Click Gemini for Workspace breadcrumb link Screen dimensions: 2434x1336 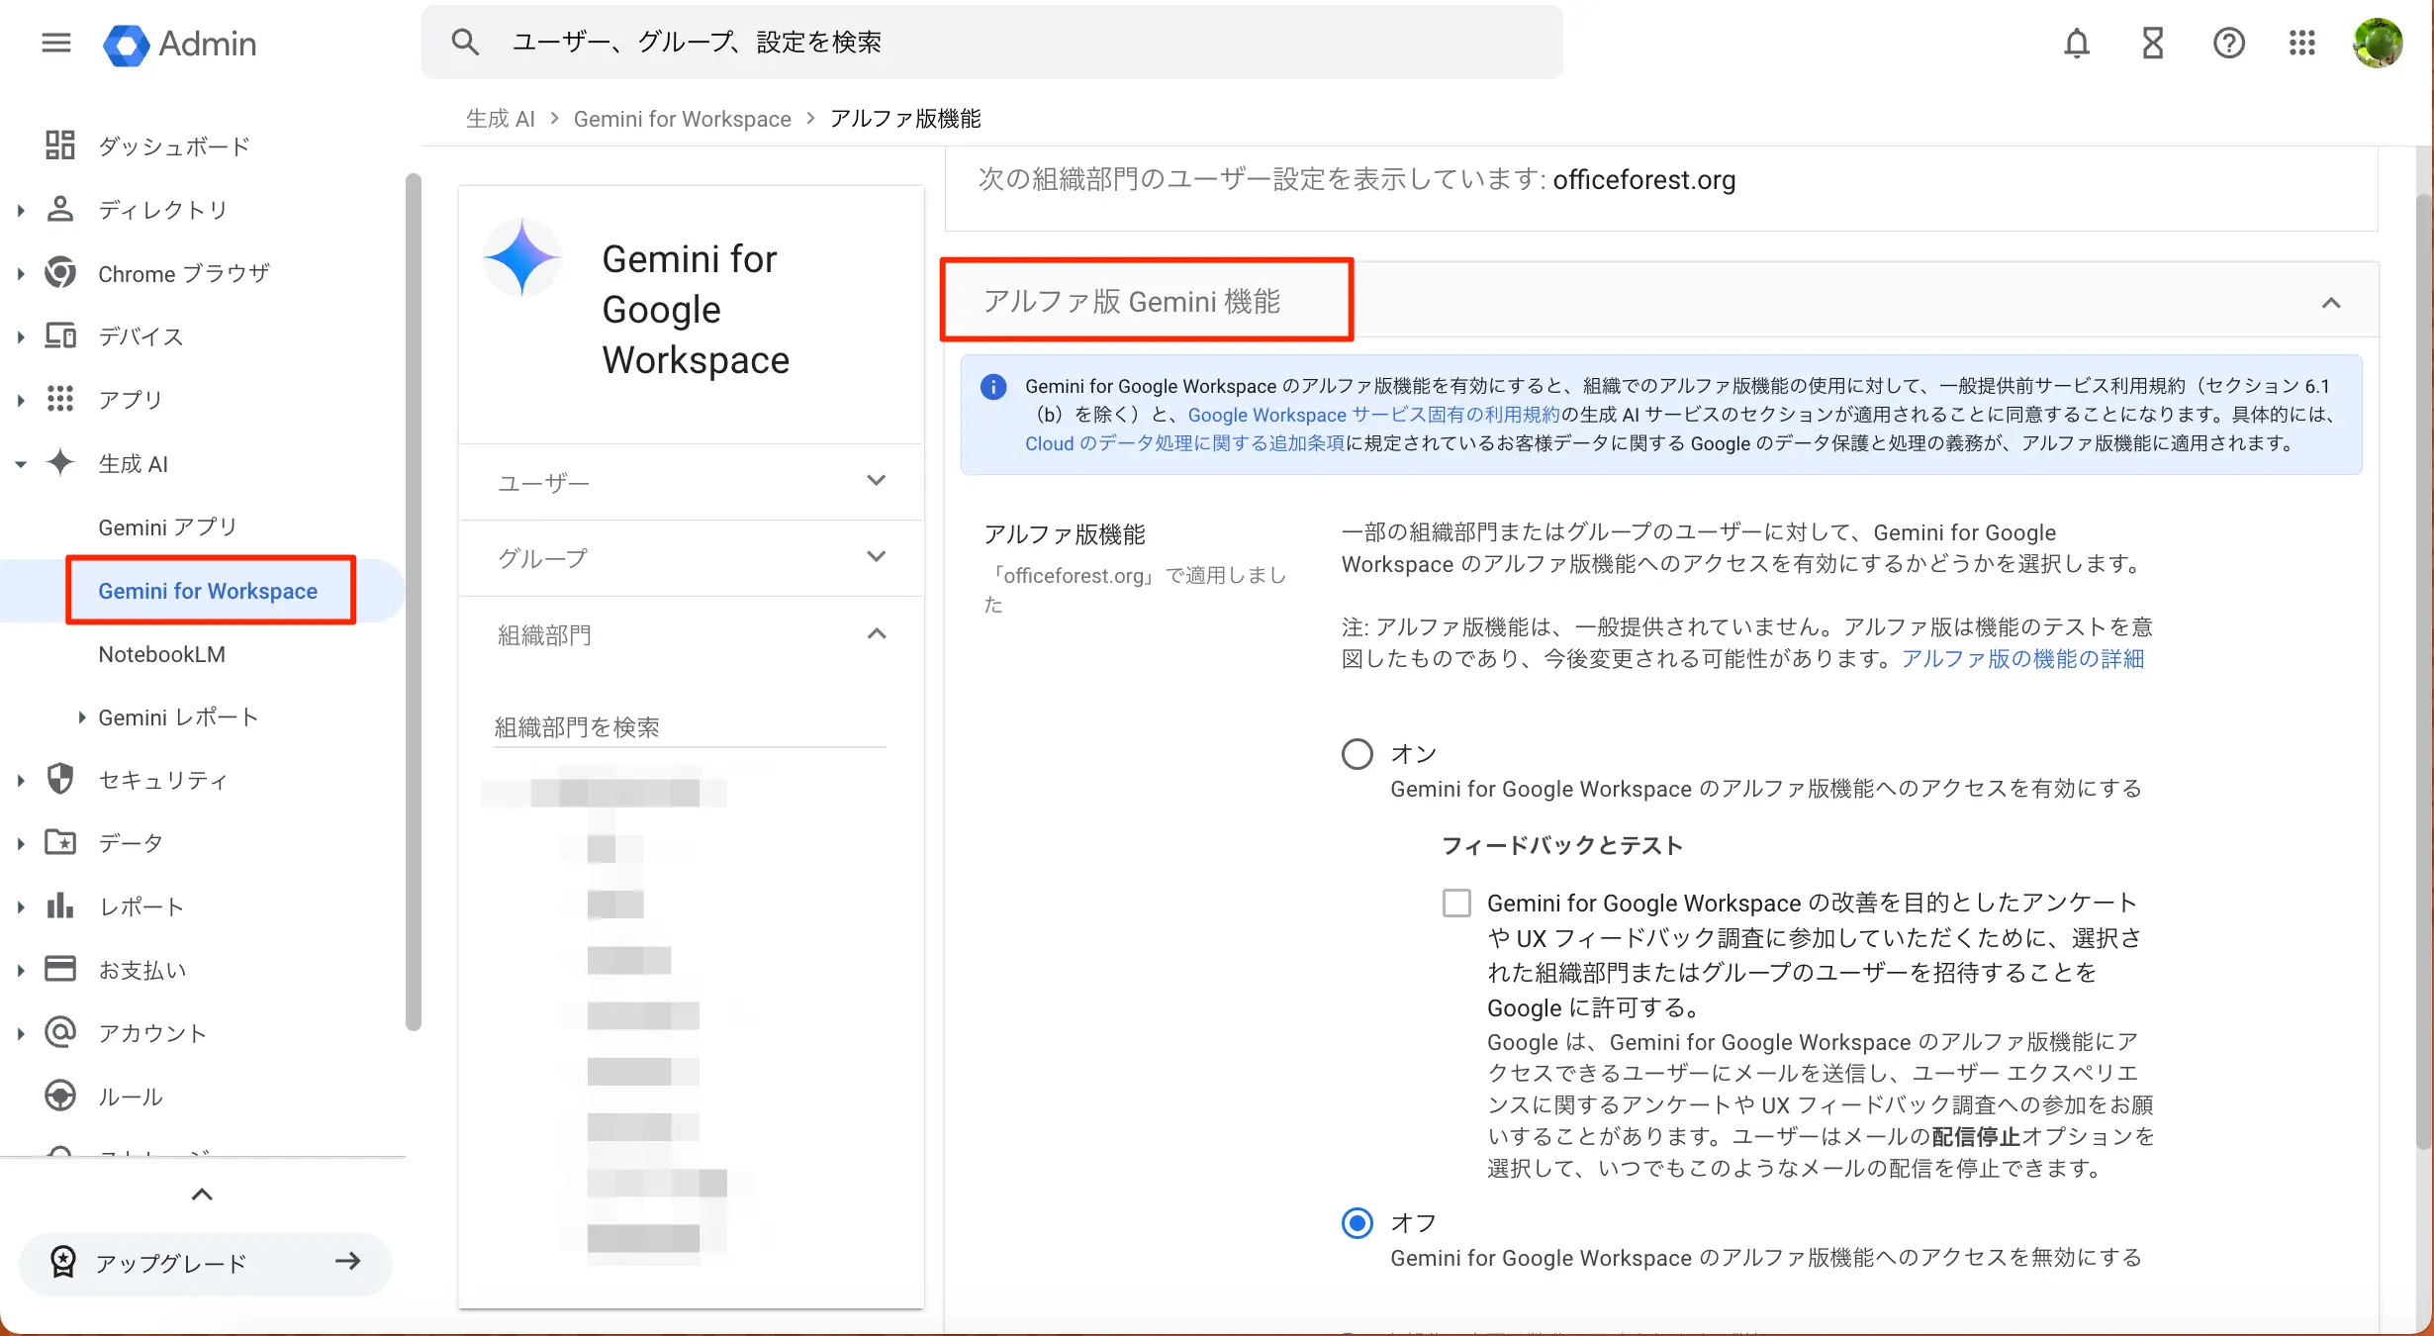(x=683, y=119)
